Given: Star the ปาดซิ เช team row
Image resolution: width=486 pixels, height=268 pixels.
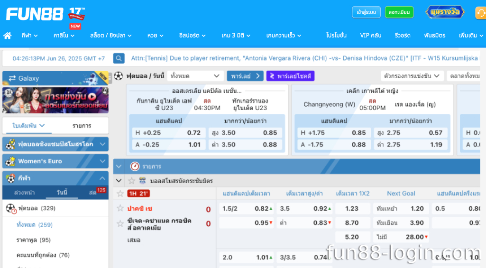Looking at the screenshot, I should coord(120,208).
